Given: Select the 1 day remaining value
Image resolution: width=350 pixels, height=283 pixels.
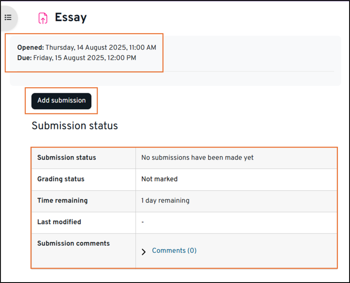Looking at the screenshot, I should [x=165, y=201].
